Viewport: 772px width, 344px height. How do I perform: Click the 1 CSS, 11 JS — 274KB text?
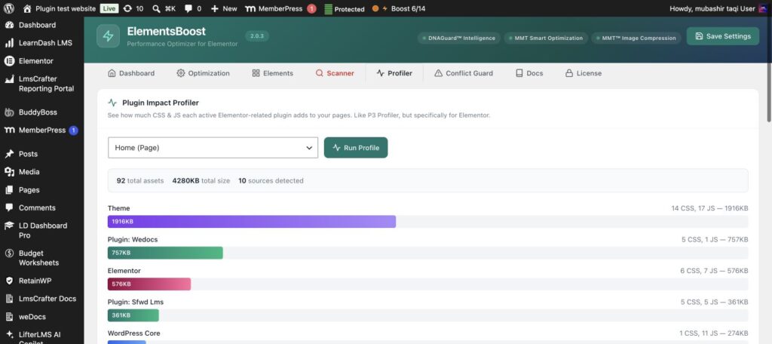tap(714, 333)
